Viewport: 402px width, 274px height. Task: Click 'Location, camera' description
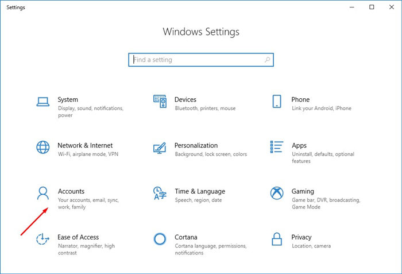311,246
